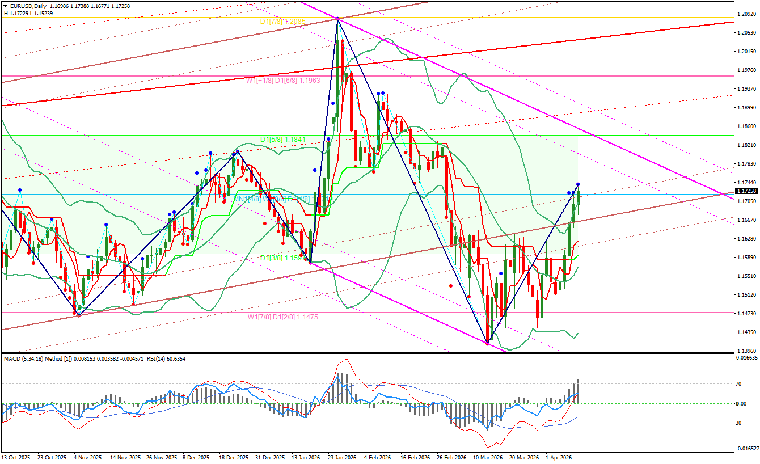
Task: Select the EURUSD,Daily chart title
Action: [28, 6]
